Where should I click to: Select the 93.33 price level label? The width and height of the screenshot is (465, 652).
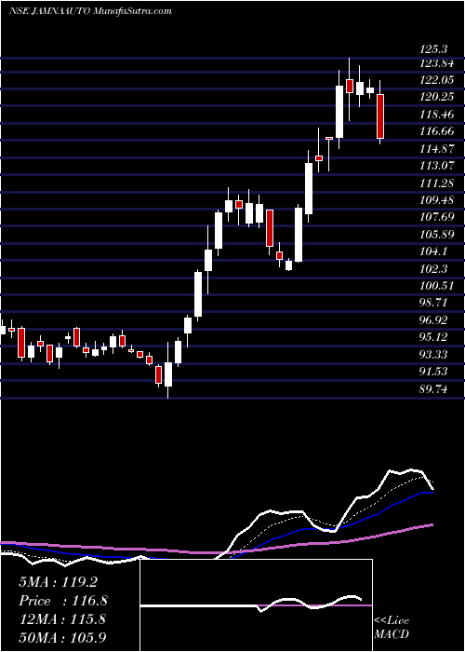tap(434, 354)
